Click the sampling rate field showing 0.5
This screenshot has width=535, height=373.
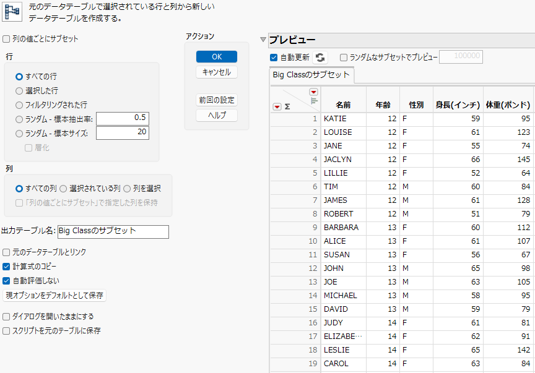point(123,118)
